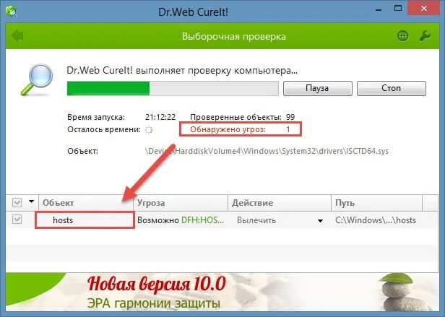The width and height of the screenshot is (445, 317).
Task: Click the threat name Возможно DFH:HOS...
Action: tap(181, 220)
